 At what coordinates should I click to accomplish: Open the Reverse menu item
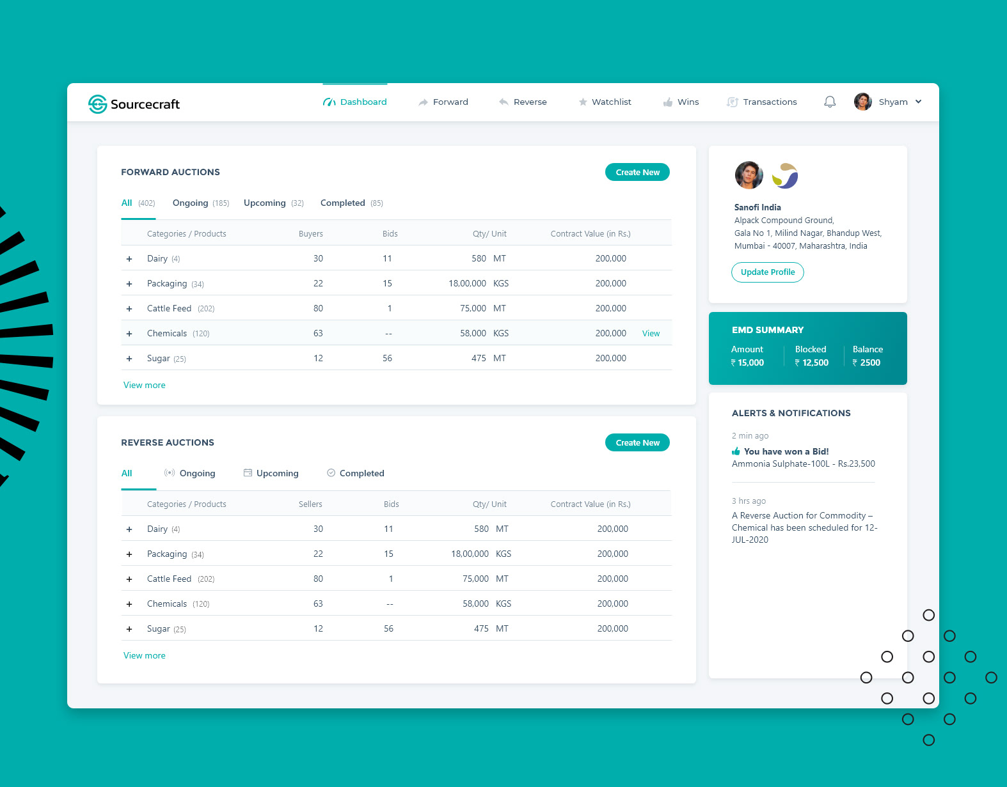click(523, 102)
